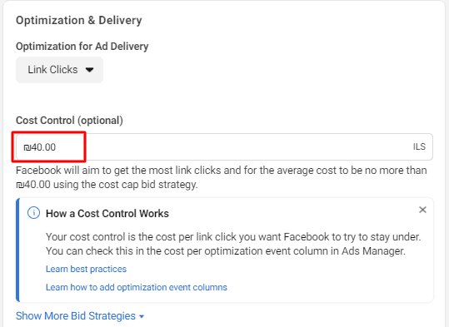
Task: Dismiss the How a Cost Control Works box
Action: click(422, 210)
